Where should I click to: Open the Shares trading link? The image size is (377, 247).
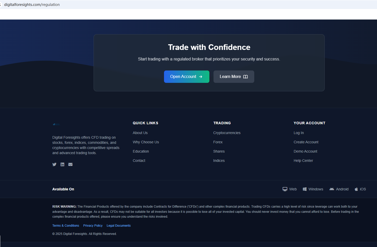[x=219, y=151]
